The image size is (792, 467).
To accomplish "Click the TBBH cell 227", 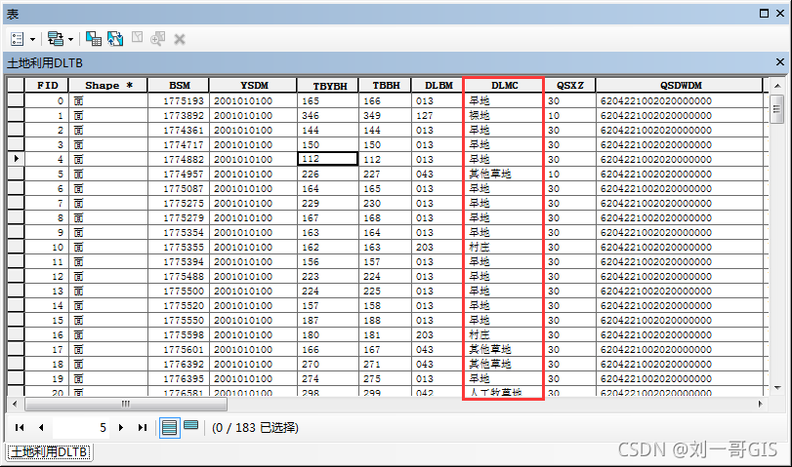I will [386, 174].
